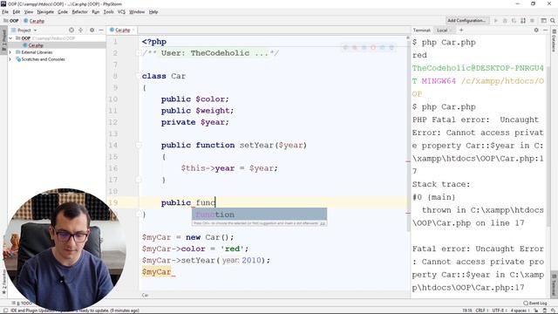Open the VCS menu
This screenshot has width=558, height=314.
point(121,11)
